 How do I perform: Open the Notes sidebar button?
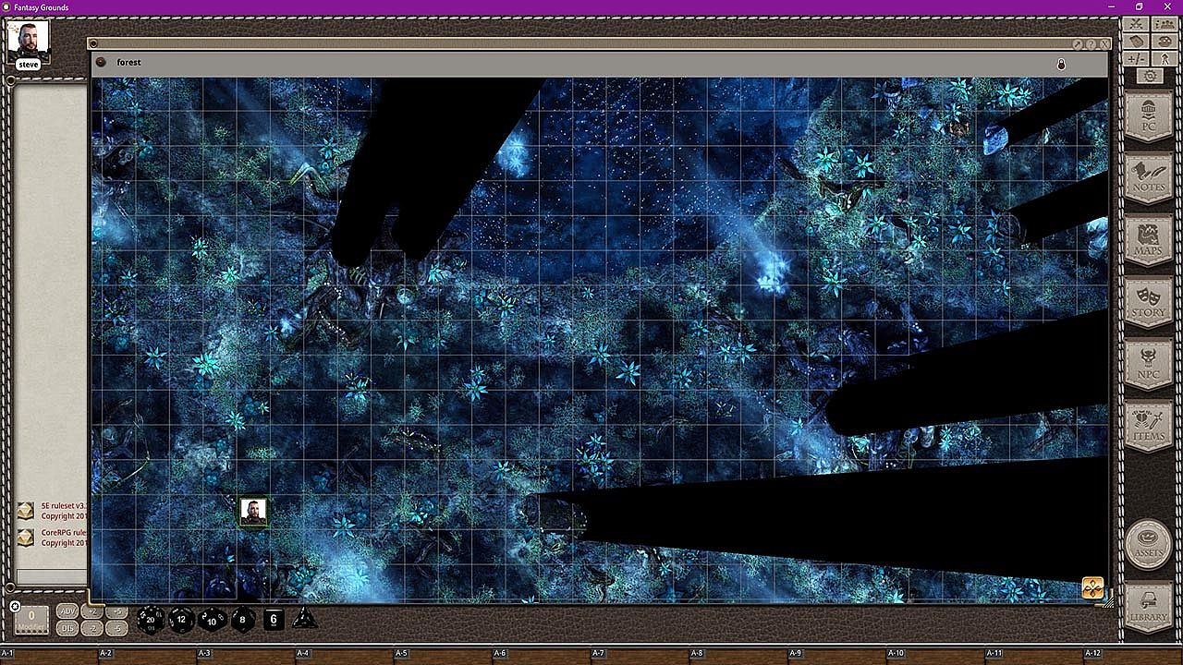[1149, 177]
